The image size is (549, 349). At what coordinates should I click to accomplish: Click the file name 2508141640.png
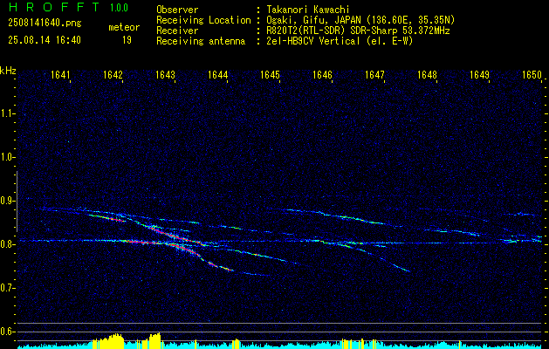tap(45, 24)
